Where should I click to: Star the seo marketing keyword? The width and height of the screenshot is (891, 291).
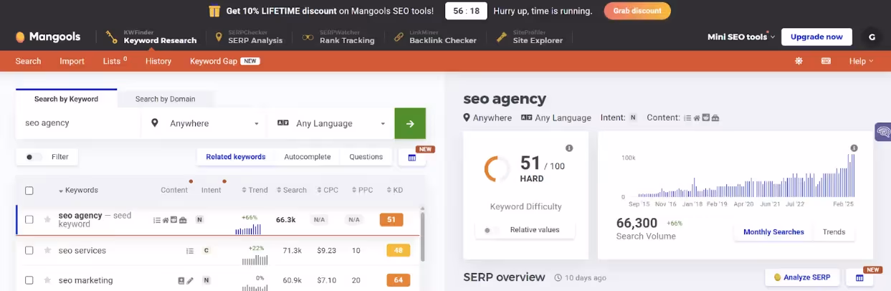point(47,280)
